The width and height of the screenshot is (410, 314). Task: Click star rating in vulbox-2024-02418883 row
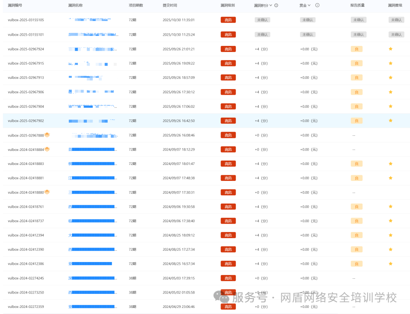click(391, 164)
